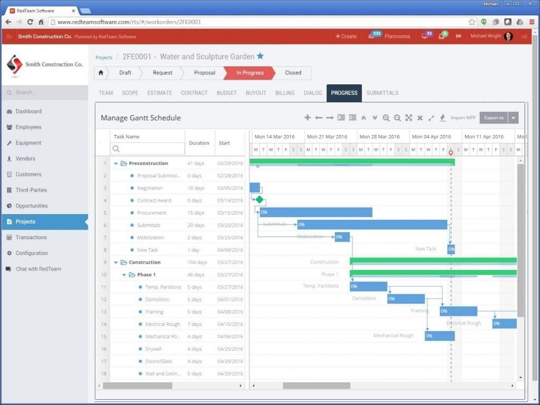This screenshot has height=405, width=540.
Task: Add a new task using the plus icon
Action: (307, 118)
